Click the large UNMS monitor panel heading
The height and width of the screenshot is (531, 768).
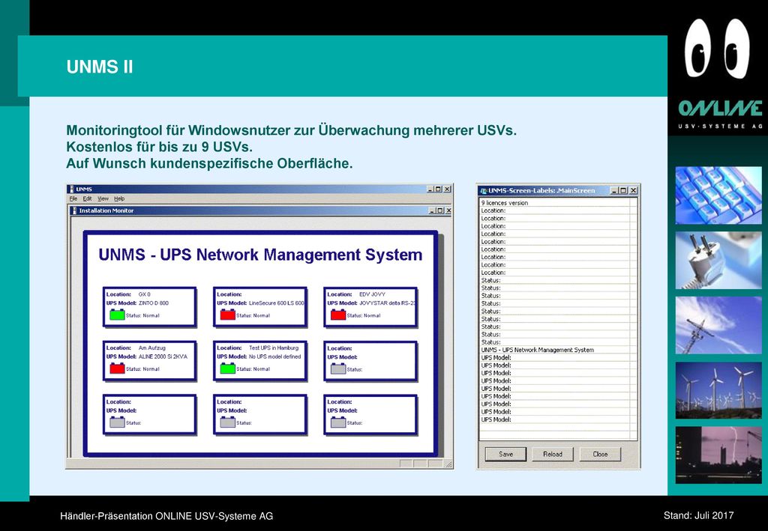coord(260,255)
